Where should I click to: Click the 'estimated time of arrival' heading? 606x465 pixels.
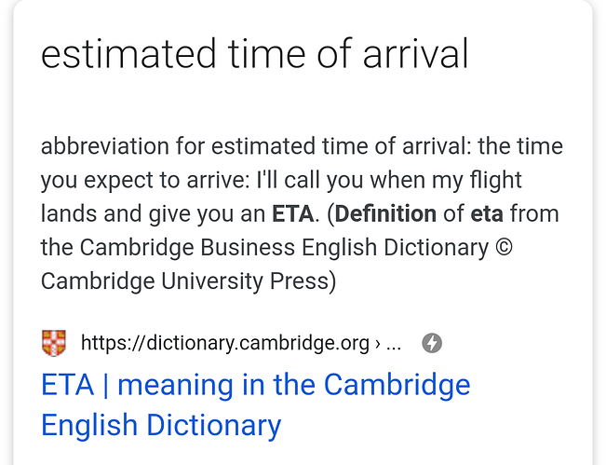click(255, 54)
